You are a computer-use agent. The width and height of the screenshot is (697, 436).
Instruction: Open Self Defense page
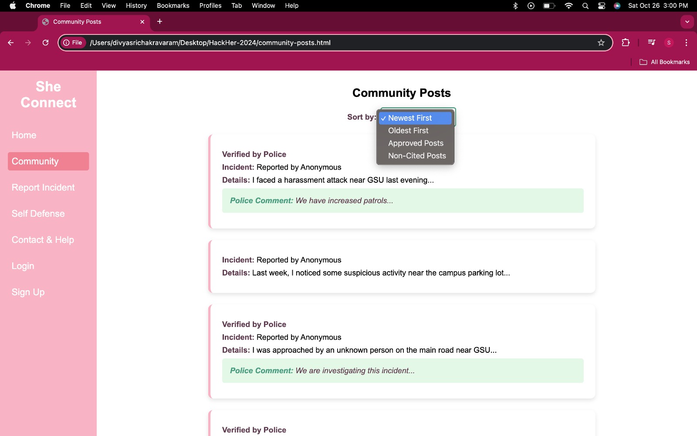pos(38,214)
